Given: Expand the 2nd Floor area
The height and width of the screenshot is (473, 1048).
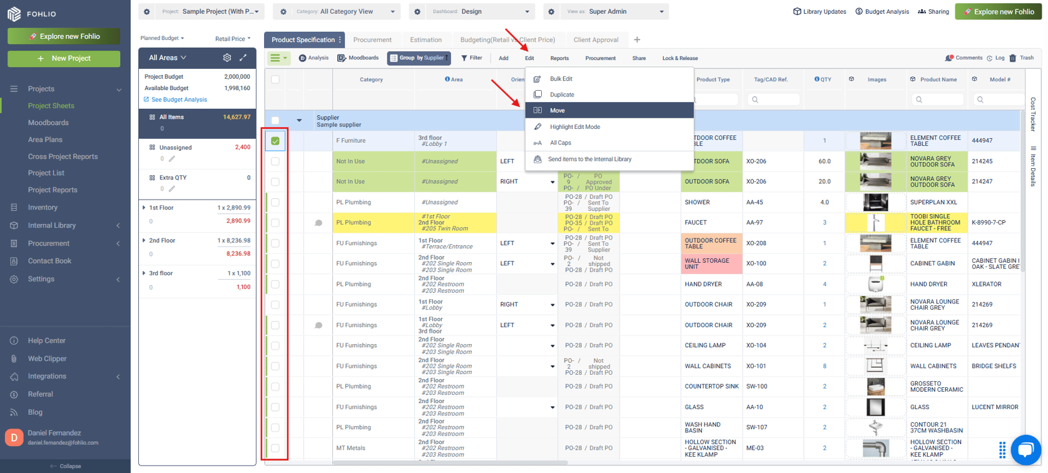Looking at the screenshot, I should coord(144,240).
